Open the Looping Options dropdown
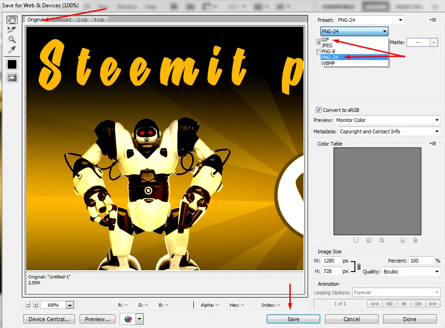 (396, 293)
